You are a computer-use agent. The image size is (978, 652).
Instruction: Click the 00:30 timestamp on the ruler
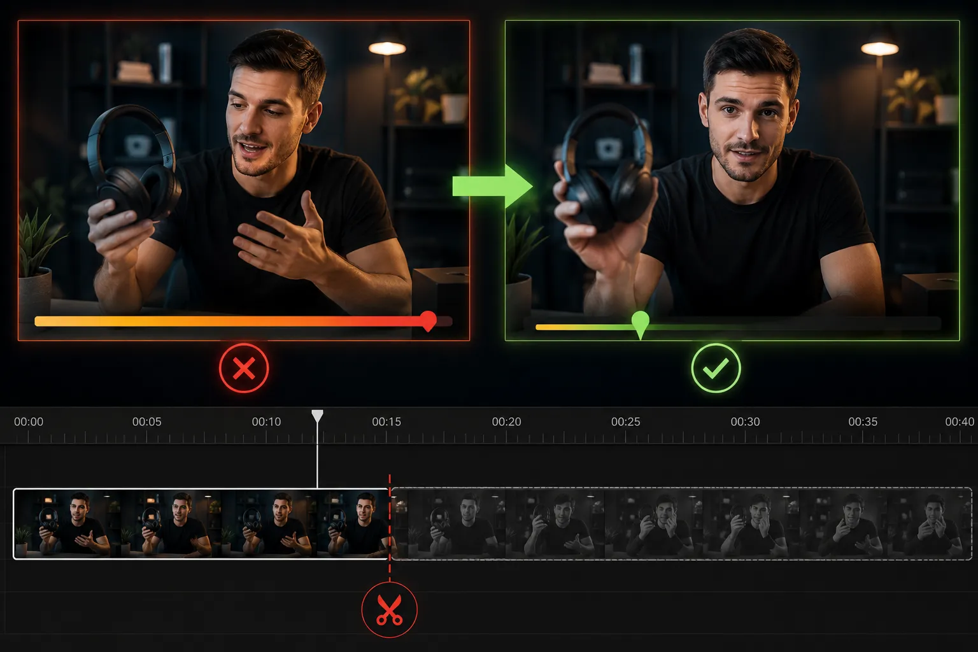pyautogui.click(x=745, y=422)
